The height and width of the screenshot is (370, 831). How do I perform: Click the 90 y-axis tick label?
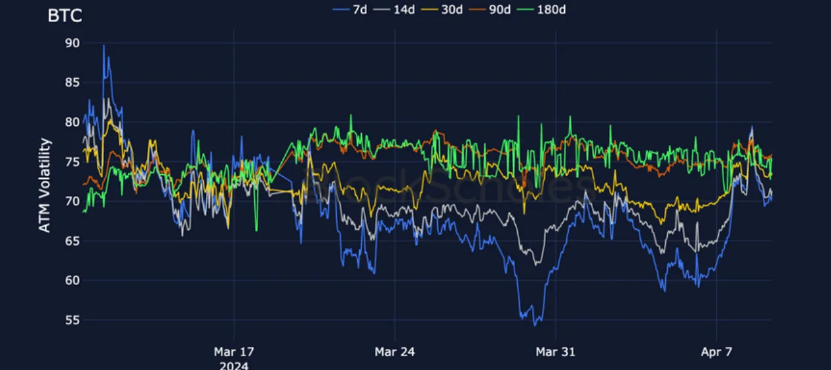72,43
